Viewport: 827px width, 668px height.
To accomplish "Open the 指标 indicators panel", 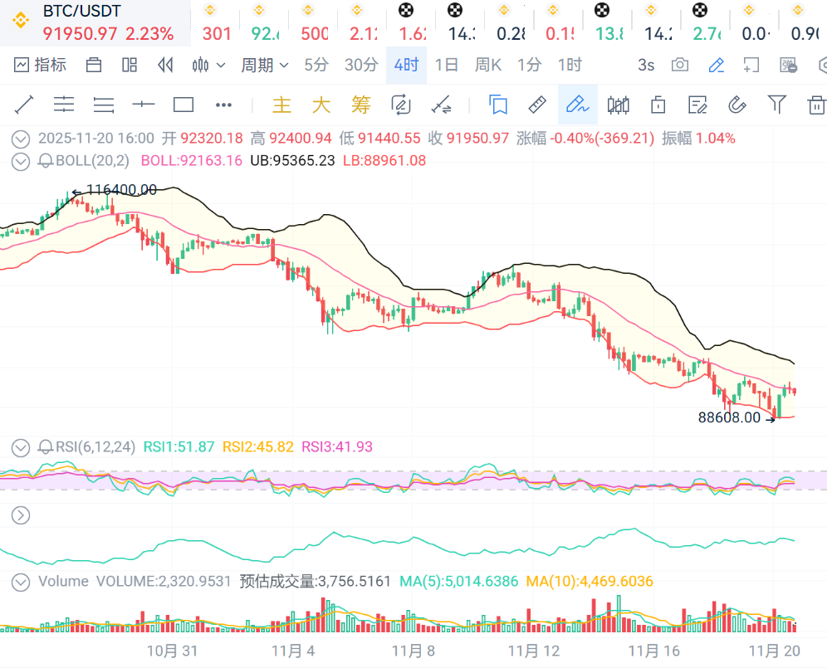I will (40, 65).
